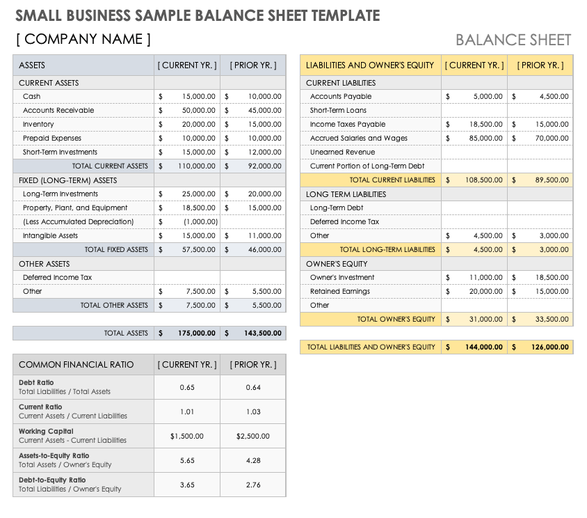Click the Accounts Receivable prior year value
The height and width of the screenshot is (518, 587).
tap(254, 111)
